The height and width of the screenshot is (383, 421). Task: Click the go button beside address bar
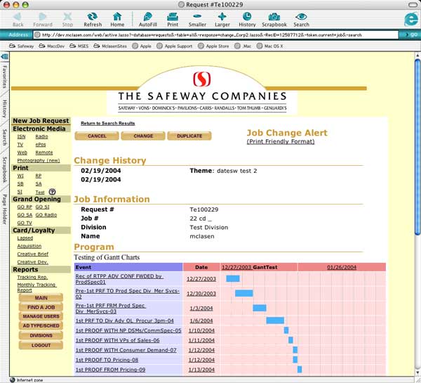[410, 34]
